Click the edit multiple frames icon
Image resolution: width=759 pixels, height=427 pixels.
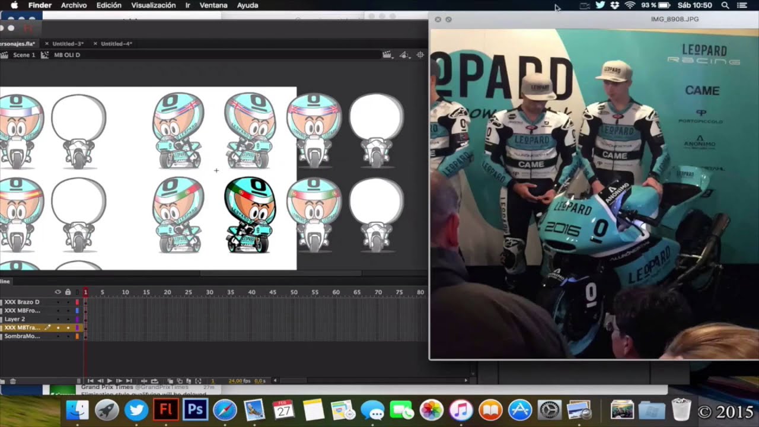pyautogui.click(x=189, y=381)
